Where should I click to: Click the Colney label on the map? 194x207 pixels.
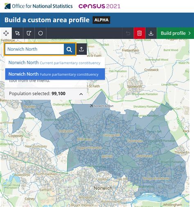[29, 199]
